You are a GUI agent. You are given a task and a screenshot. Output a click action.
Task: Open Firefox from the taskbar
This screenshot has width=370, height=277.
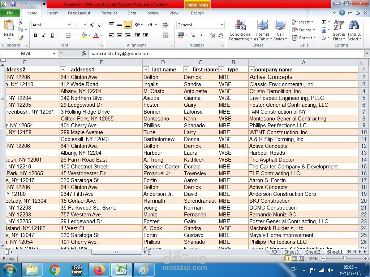pos(99,270)
